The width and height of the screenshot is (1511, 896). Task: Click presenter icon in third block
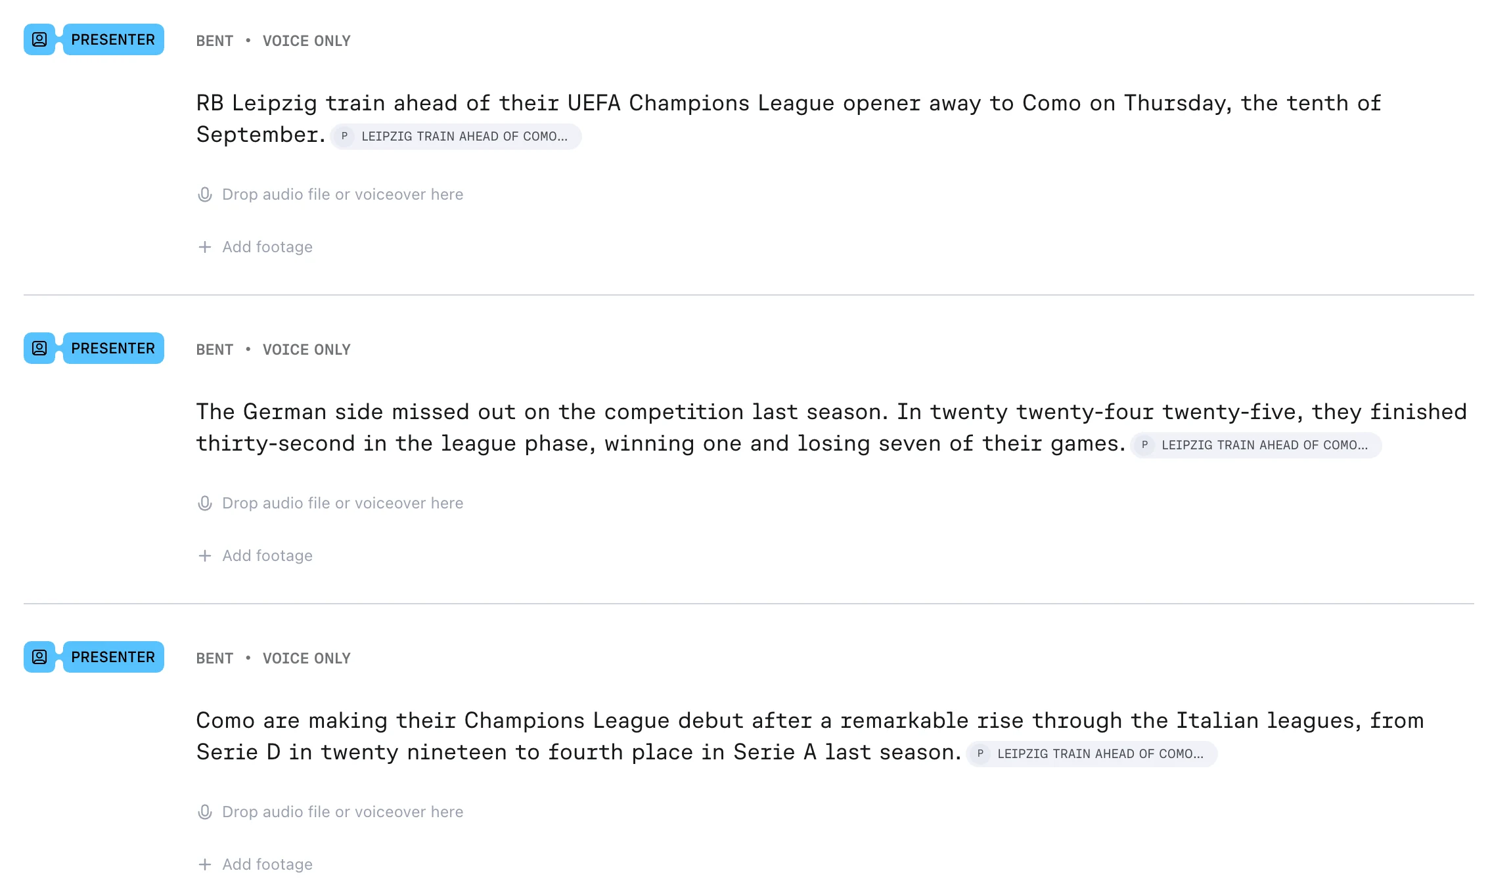click(x=39, y=657)
